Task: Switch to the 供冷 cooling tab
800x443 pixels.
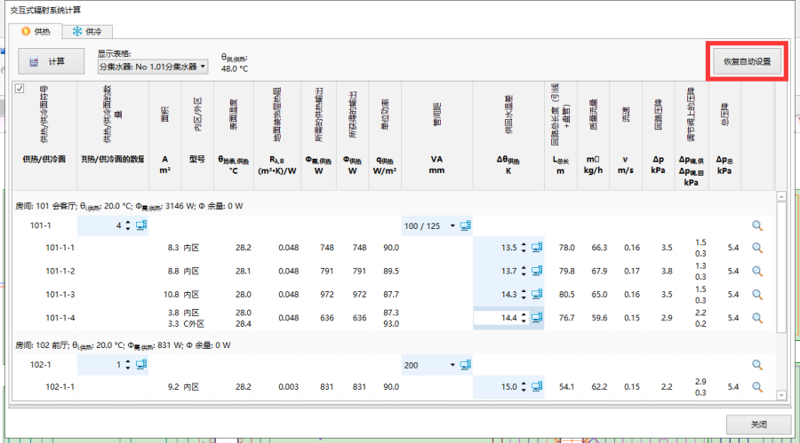Action: coord(87,32)
